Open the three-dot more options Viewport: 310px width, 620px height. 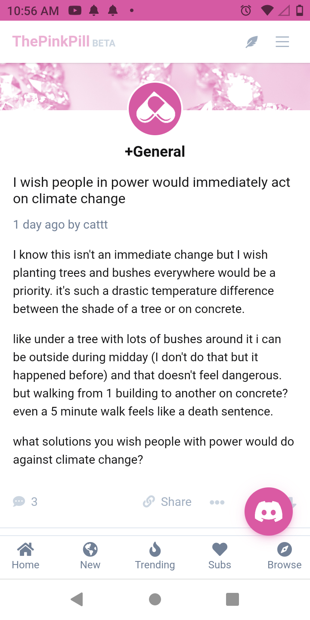click(x=217, y=502)
